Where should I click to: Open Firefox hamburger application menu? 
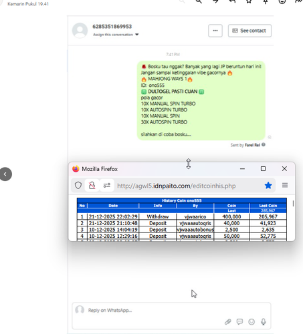(x=285, y=185)
